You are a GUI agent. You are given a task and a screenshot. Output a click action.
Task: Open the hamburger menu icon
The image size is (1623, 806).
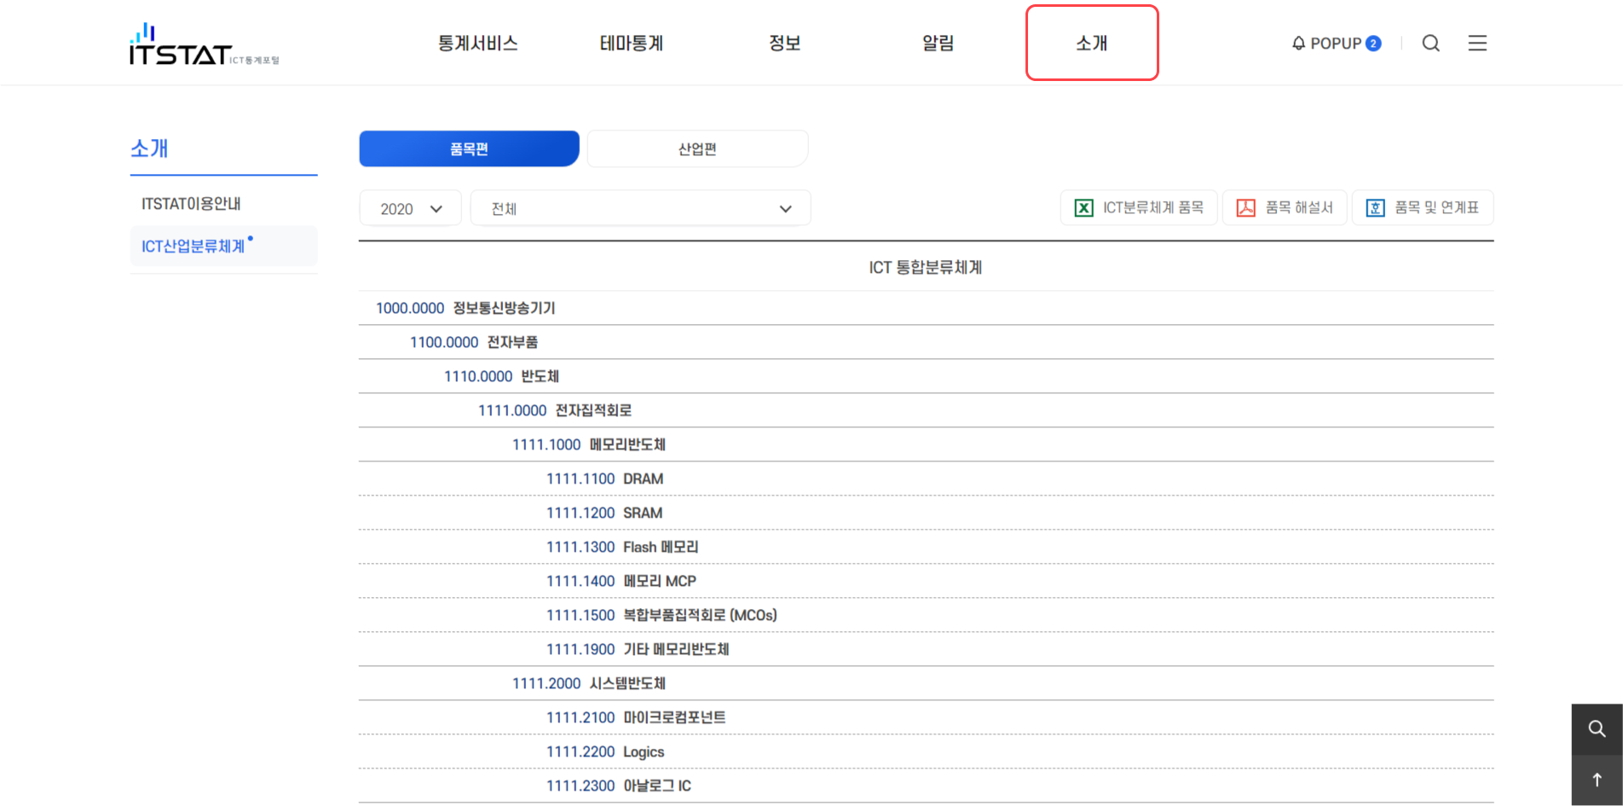pyautogui.click(x=1477, y=43)
